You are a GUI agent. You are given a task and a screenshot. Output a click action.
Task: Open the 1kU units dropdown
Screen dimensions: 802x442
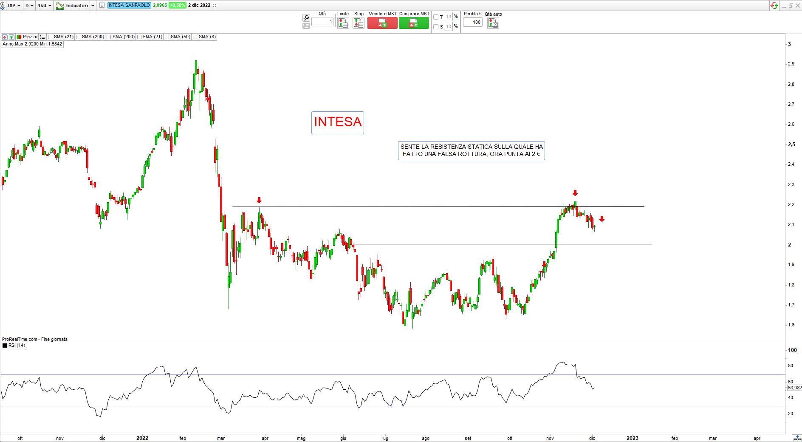pyautogui.click(x=44, y=6)
